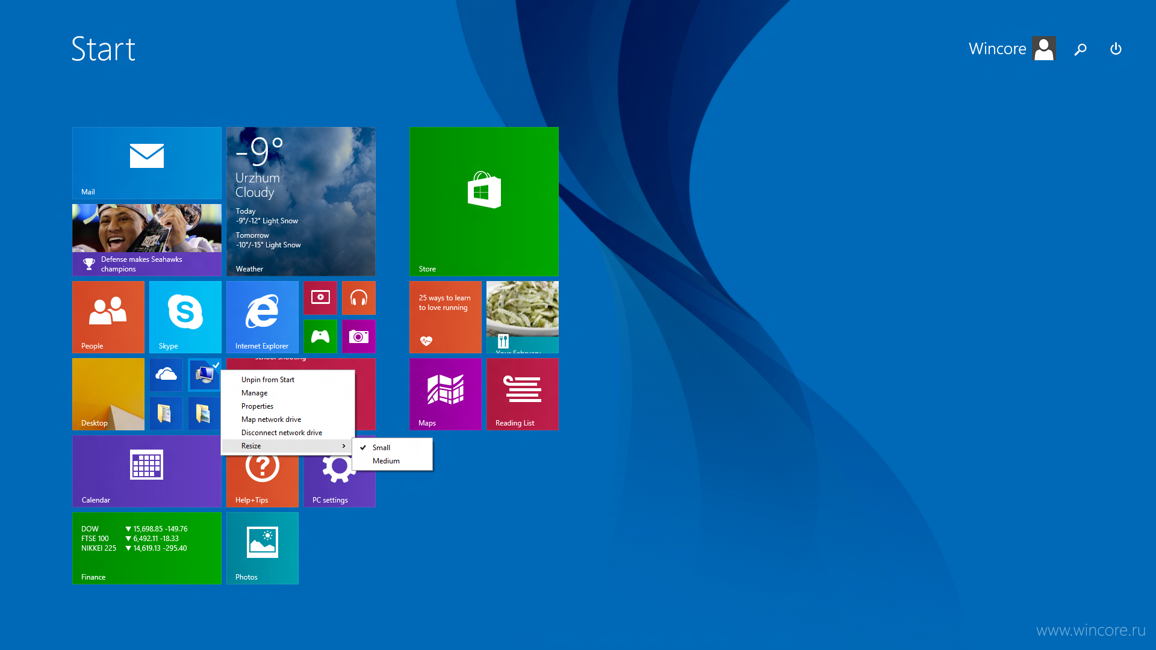Expand the Resize submenu

288,446
